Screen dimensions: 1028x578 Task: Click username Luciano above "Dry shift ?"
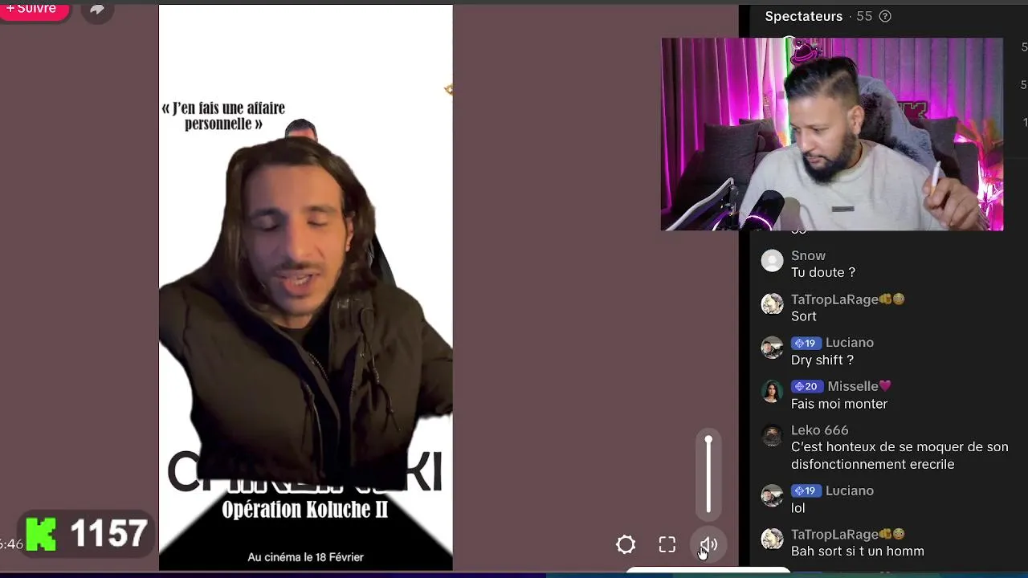point(850,342)
